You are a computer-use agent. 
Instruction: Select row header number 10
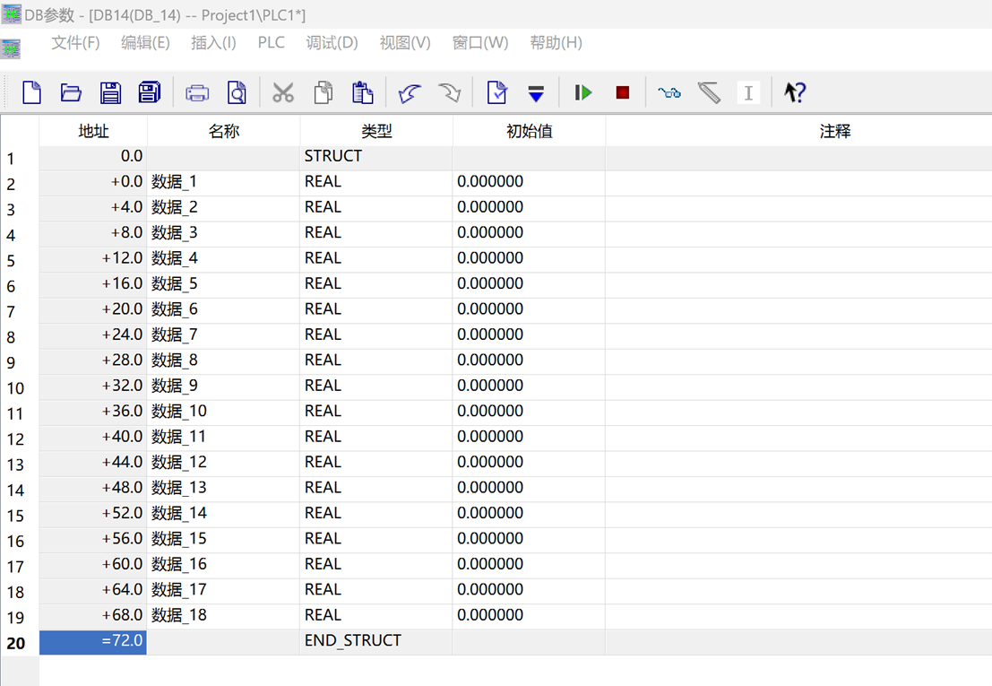(x=20, y=388)
